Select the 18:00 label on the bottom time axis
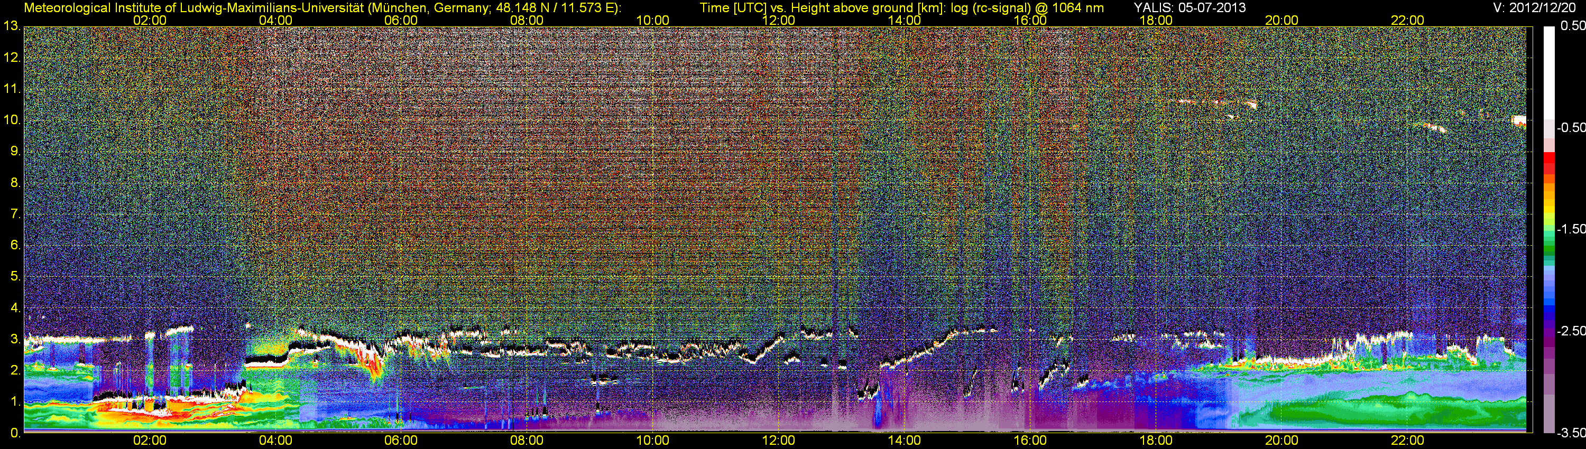The width and height of the screenshot is (1586, 449). 1156,441
